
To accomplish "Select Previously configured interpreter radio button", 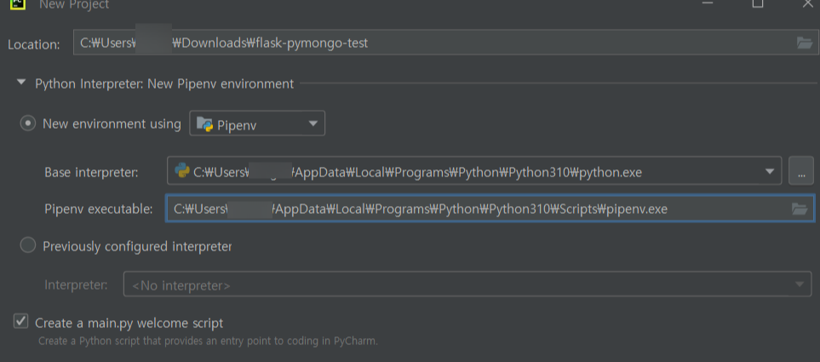I will [28, 245].
